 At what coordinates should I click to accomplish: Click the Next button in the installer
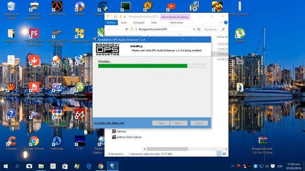coord(178,123)
